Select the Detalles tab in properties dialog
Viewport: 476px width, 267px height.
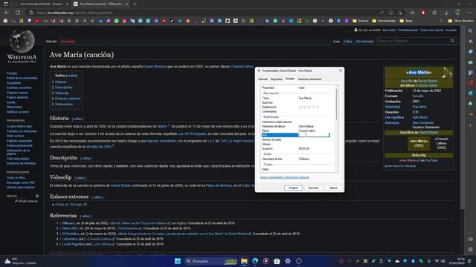coord(290,79)
